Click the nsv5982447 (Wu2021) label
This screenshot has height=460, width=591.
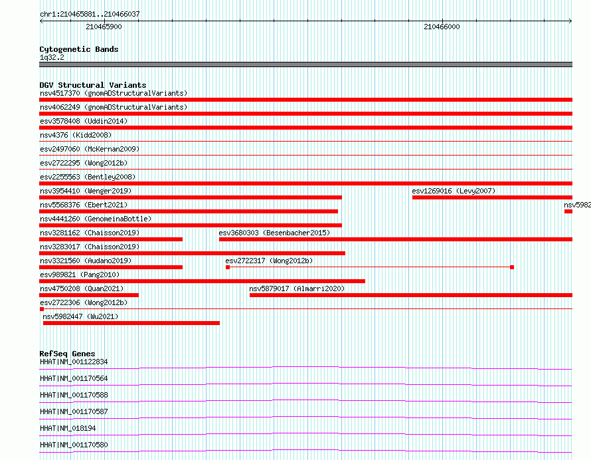click(80, 316)
